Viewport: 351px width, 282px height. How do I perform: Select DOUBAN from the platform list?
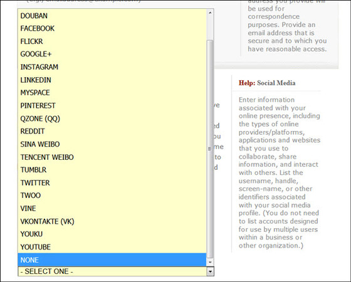[x=112, y=16]
